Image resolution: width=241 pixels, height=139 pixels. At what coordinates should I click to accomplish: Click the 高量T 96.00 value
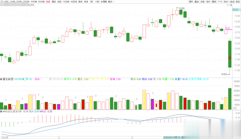point(181,79)
